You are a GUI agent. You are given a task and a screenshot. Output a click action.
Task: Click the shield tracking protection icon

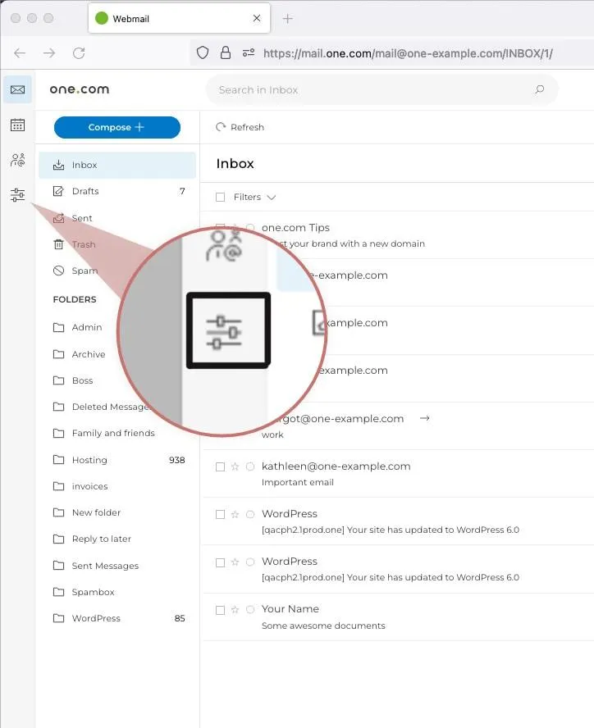pos(203,52)
